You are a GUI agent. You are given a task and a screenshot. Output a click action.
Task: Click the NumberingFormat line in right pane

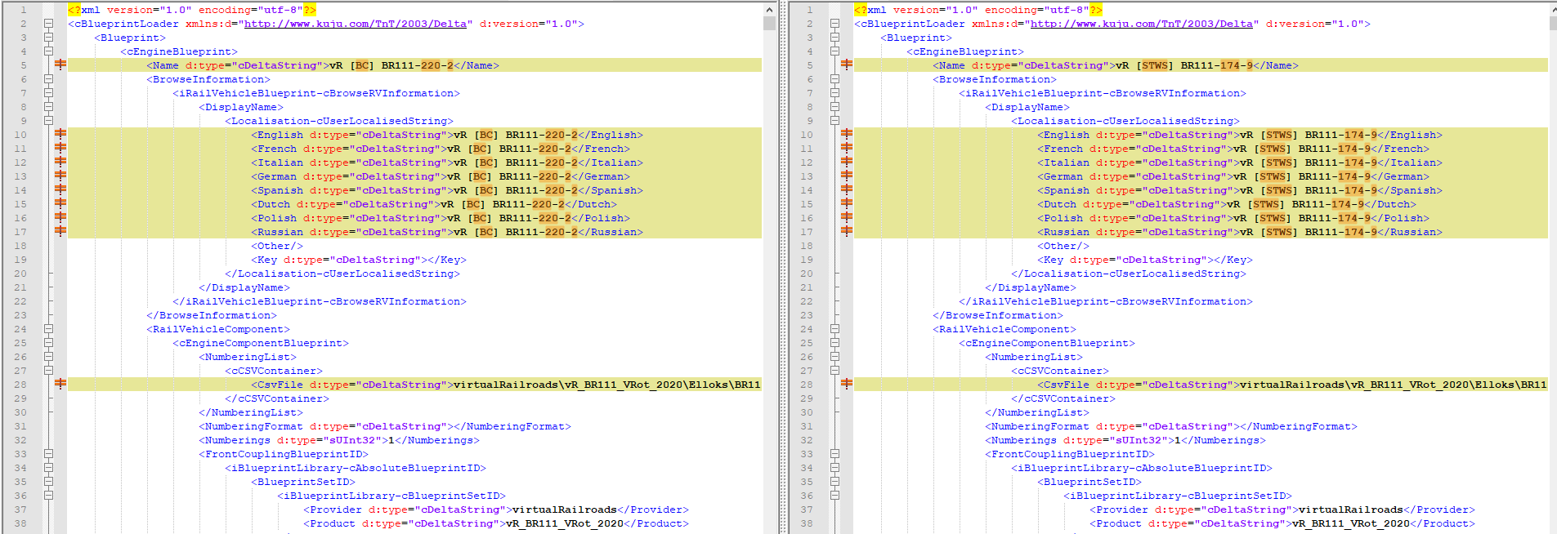click(1171, 426)
